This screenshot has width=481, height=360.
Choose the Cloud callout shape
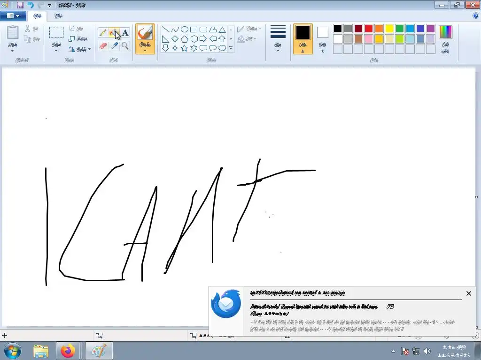coord(222,48)
